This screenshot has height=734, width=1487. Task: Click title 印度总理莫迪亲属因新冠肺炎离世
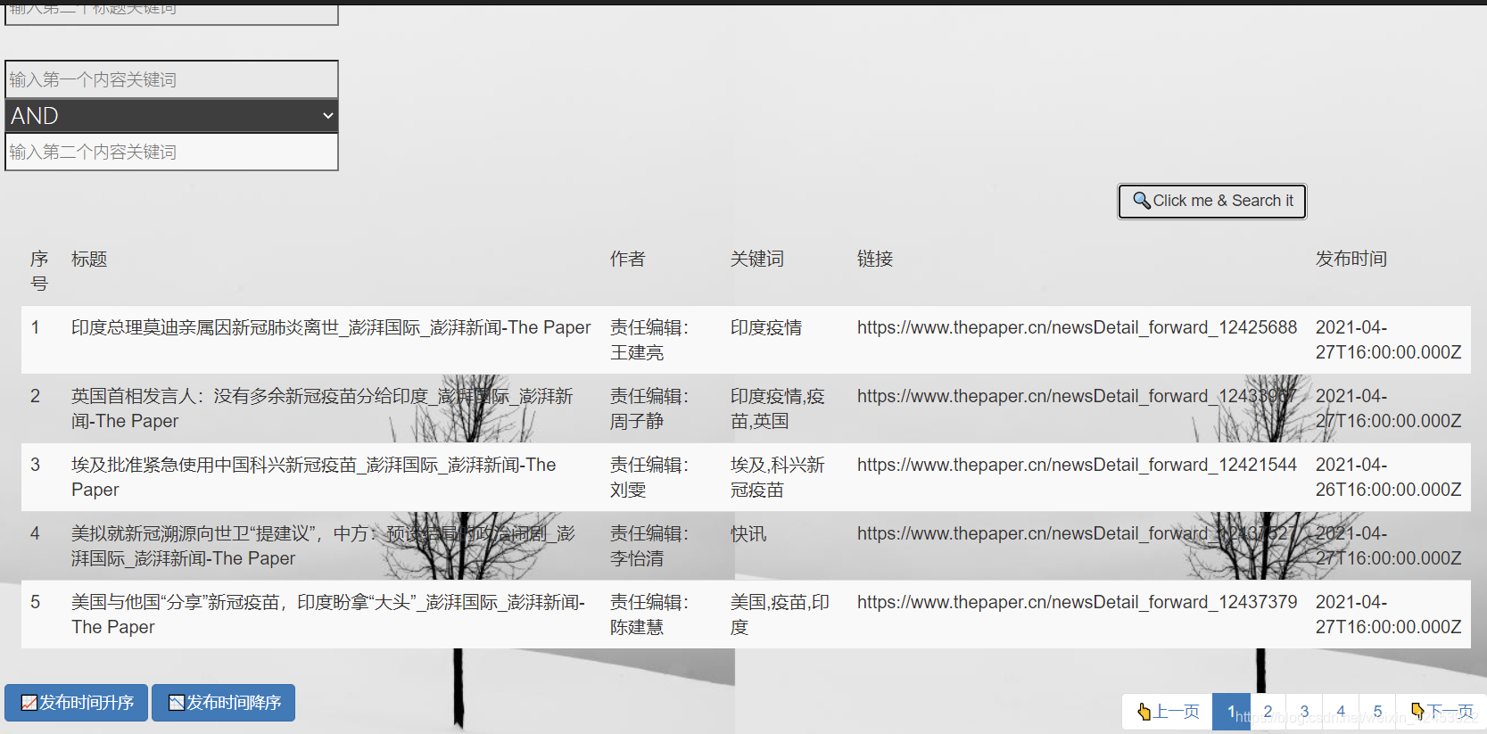tap(331, 327)
